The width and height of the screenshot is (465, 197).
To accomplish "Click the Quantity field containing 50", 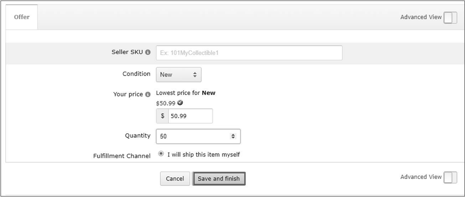I will coord(192,136).
